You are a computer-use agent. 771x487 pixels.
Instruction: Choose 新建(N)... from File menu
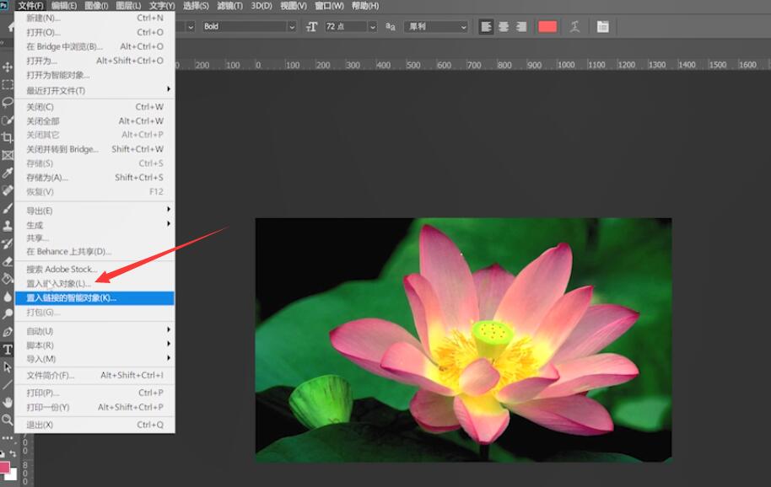pos(94,18)
